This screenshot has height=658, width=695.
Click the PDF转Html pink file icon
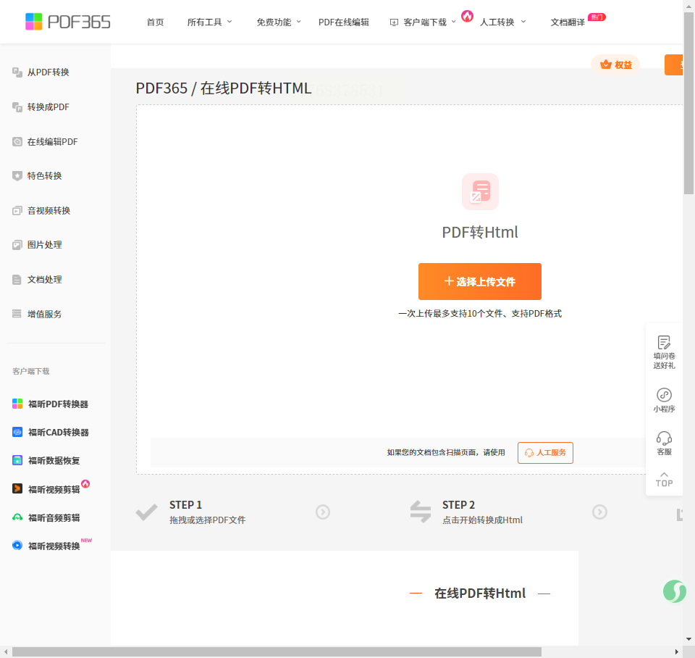pyautogui.click(x=480, y=192)
